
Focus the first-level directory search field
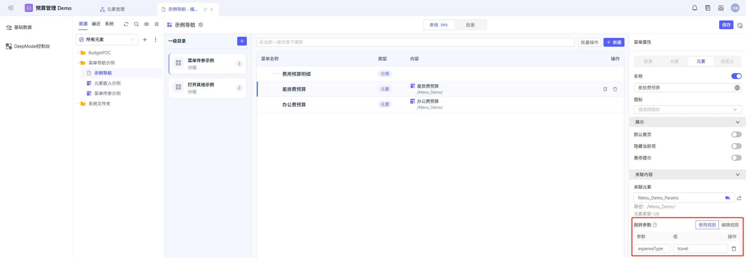[415, 42]
